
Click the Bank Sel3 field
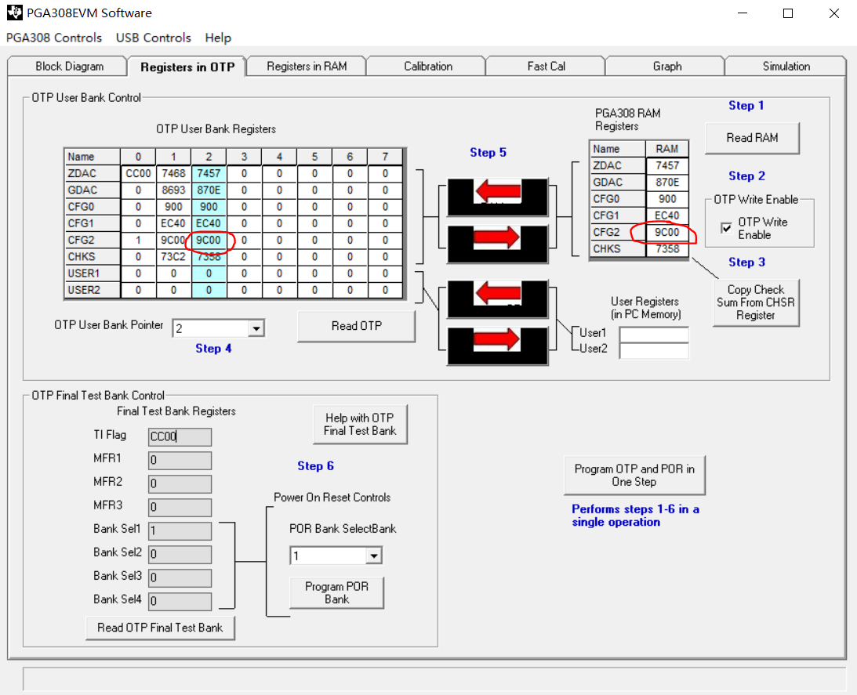click(x=180, y=577)
